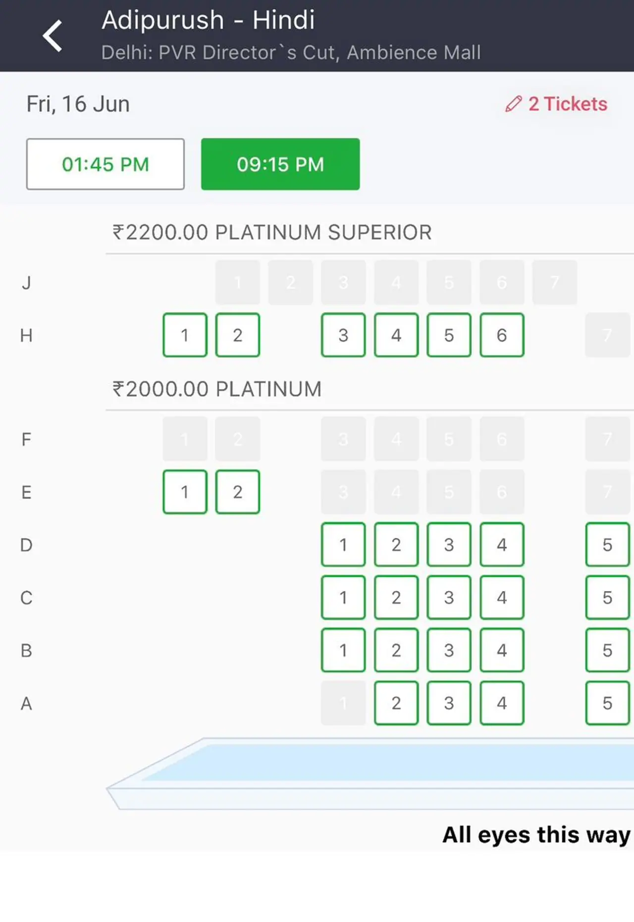
Task: Click the unavailable seat J1
Action: [238, 282]
